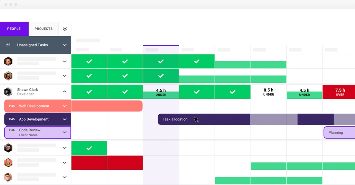The height and width of the screenshot is (185, 355).
Task: Click the blonde team member's avatar near the bottom
Action: pyautogui.click(x=8, y=163)
